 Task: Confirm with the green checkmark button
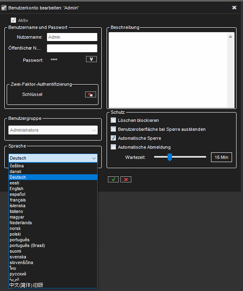(x=113, y=180)
